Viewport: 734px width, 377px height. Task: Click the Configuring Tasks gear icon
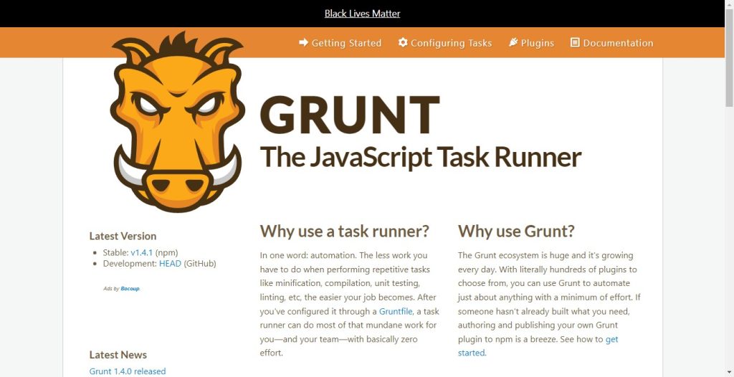403,42
